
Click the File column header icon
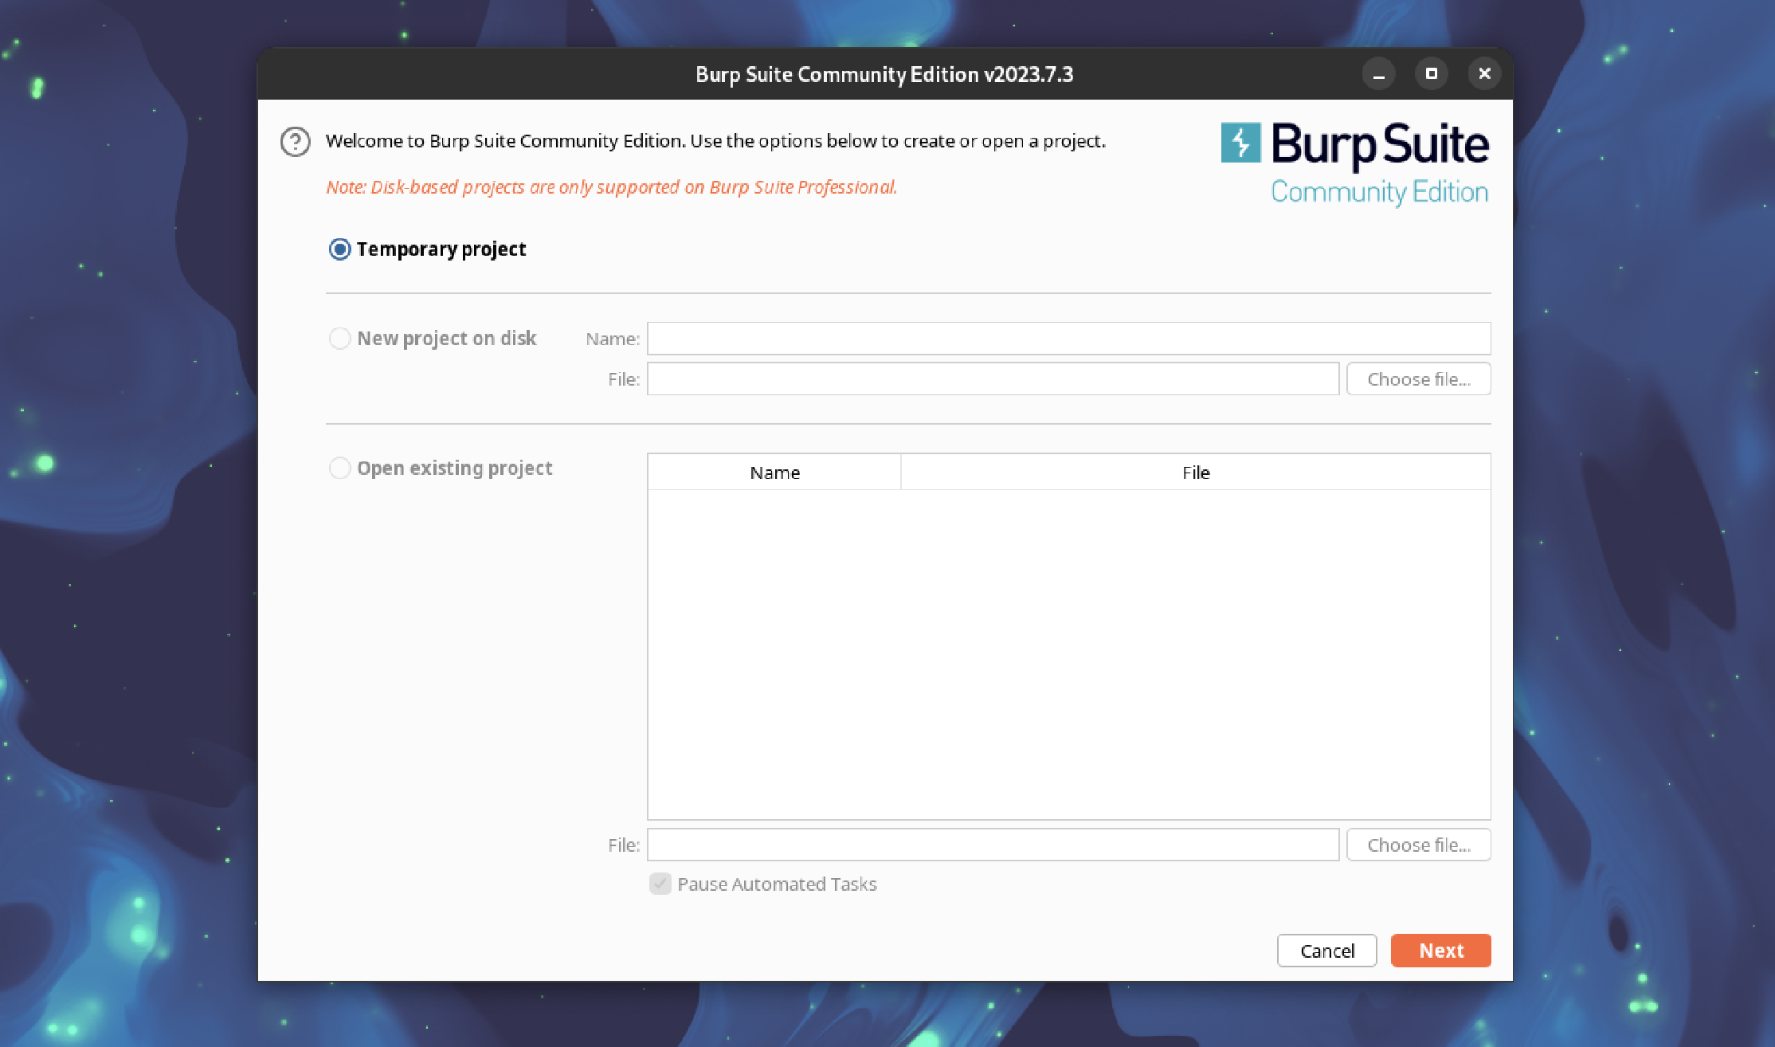1196,473
